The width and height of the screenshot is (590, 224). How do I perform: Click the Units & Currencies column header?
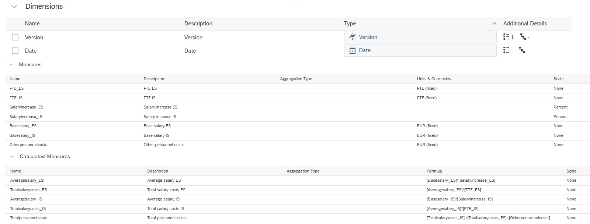(x=434, y=79)
